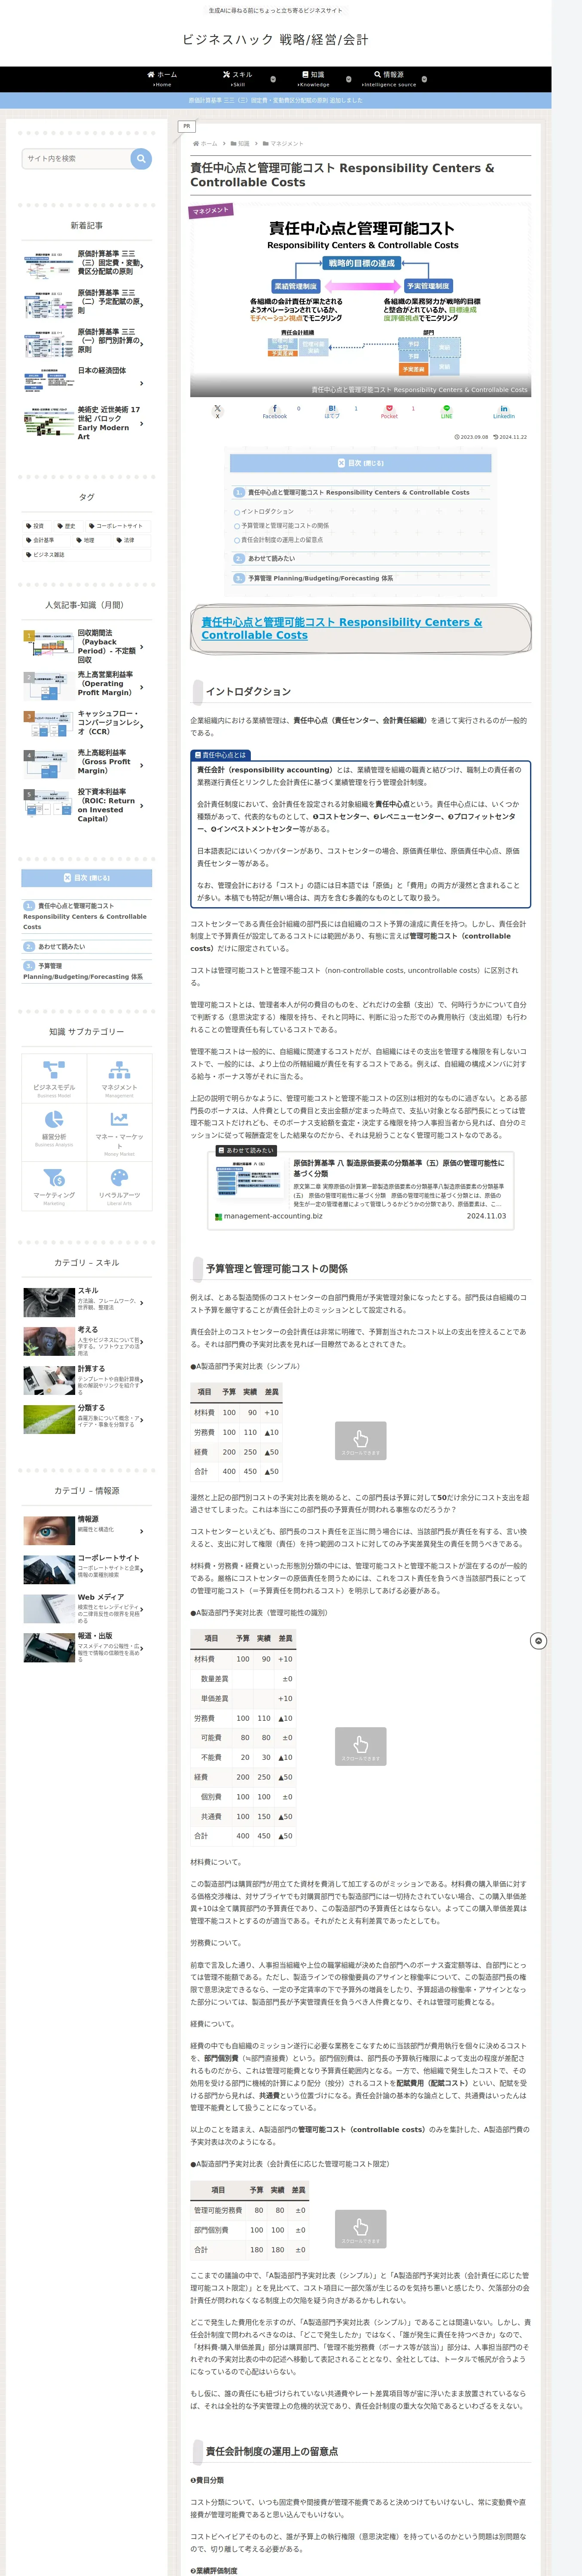Open 原価計算基準 三三(三) 固定費・変動費 thumbnail
Image resolution: width=582 pixels, height=2576 pixels.
coord(49,266)
